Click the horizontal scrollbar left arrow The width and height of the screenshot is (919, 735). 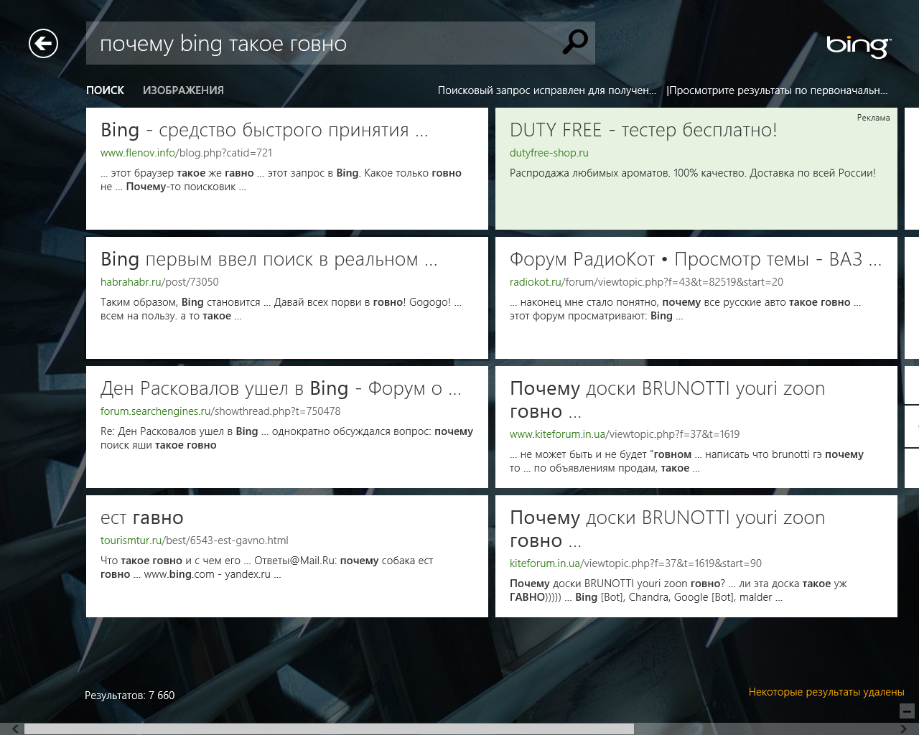(15, 729)
